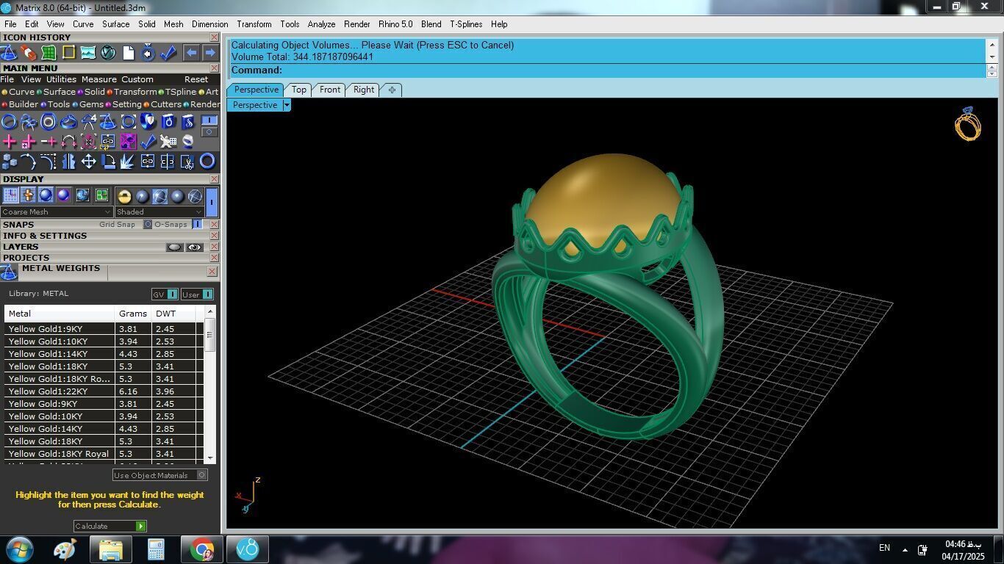The height and width of the screenshot is (564, 1004).
Task: Expand the SNAPS panel header
Action: point(18,225)
